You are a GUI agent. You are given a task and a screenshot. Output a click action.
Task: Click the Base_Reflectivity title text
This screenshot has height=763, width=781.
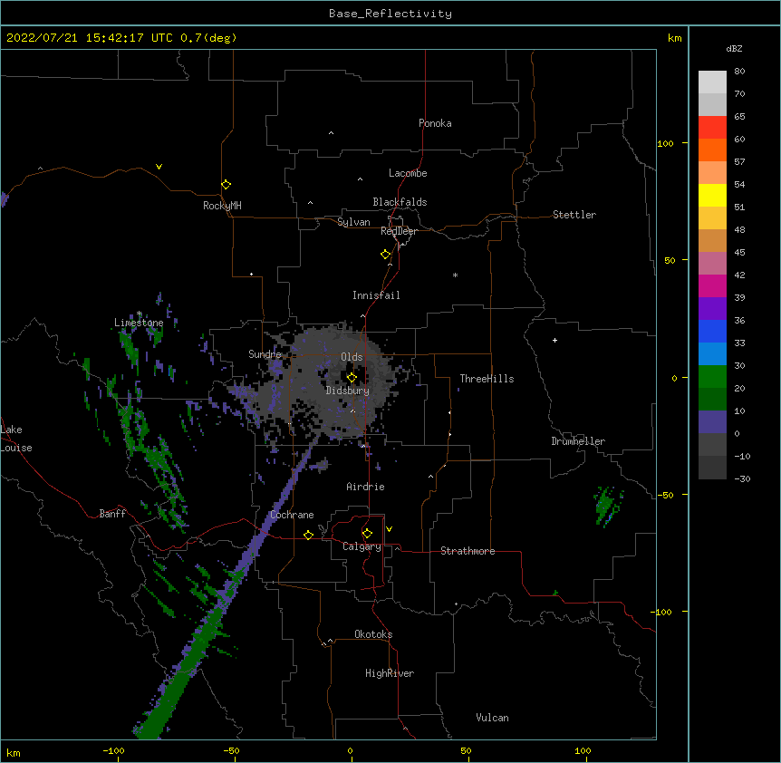point(390,14)
